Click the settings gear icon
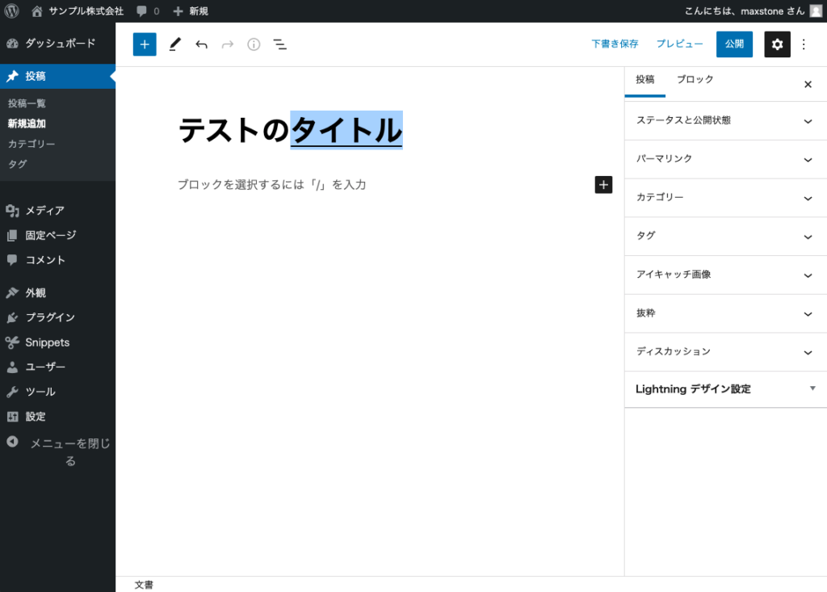Viewport: 827px width, 592px height. 777,44
